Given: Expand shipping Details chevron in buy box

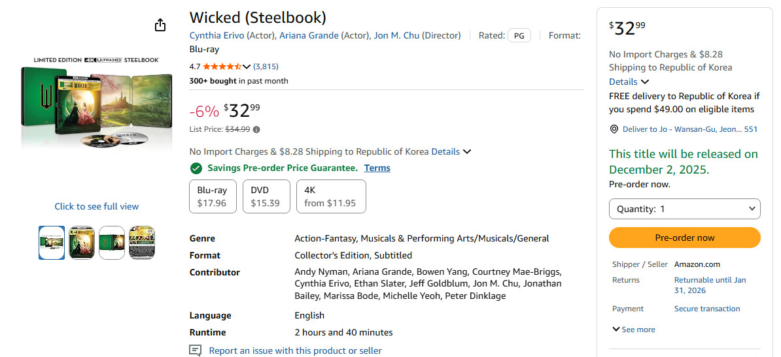Looking at the screenshot, I should point(645,82).
